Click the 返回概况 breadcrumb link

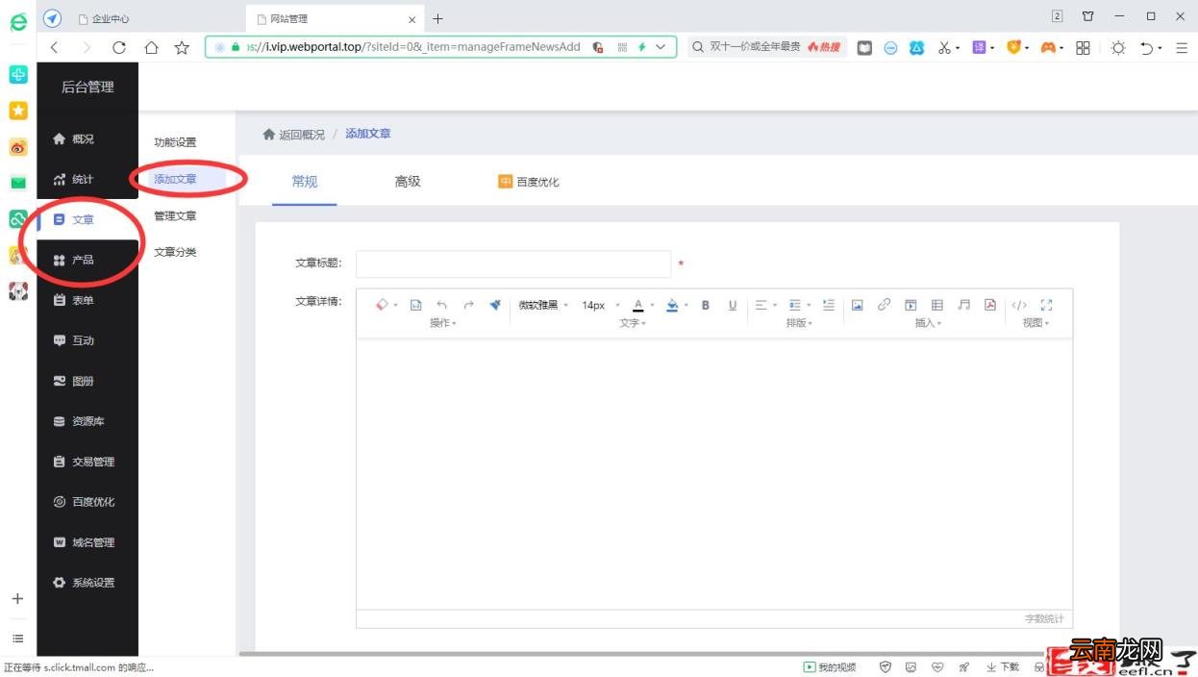pyautogui.click(x=294, y=135)
